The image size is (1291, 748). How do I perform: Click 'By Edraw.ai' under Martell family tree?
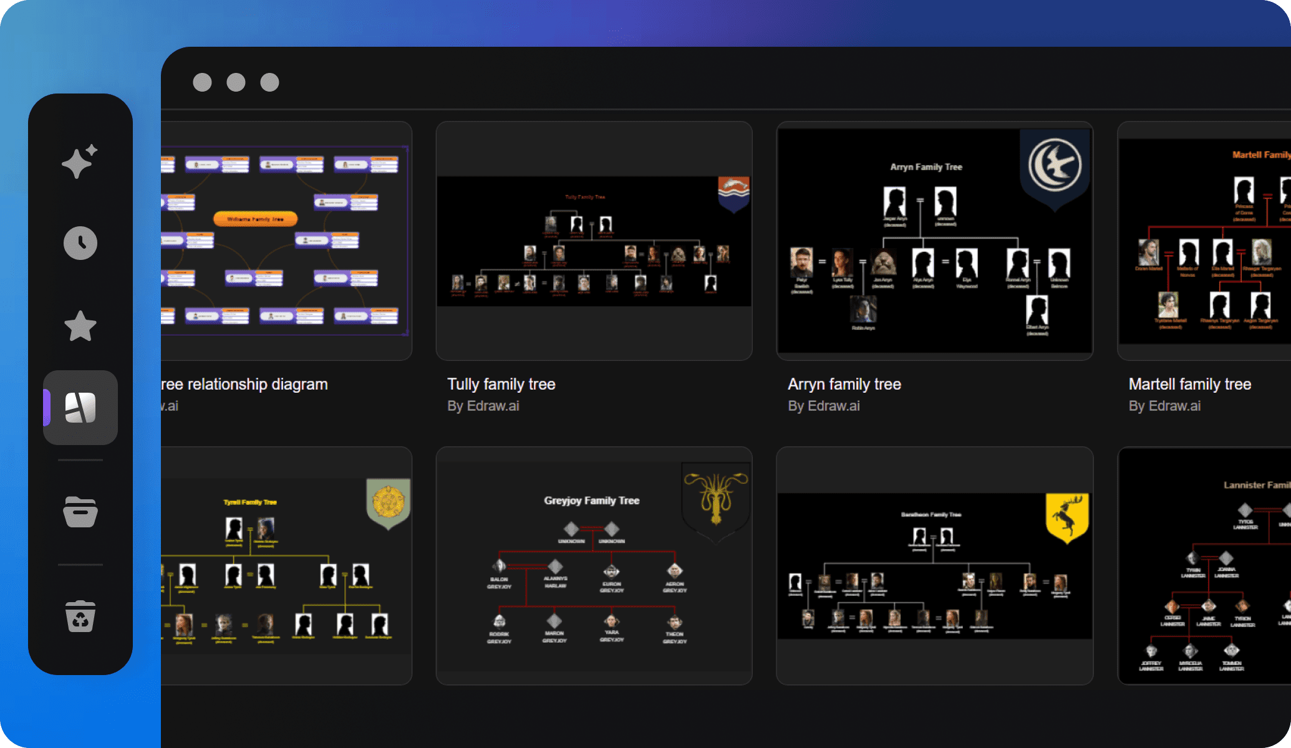click(x=1164, y=406)
